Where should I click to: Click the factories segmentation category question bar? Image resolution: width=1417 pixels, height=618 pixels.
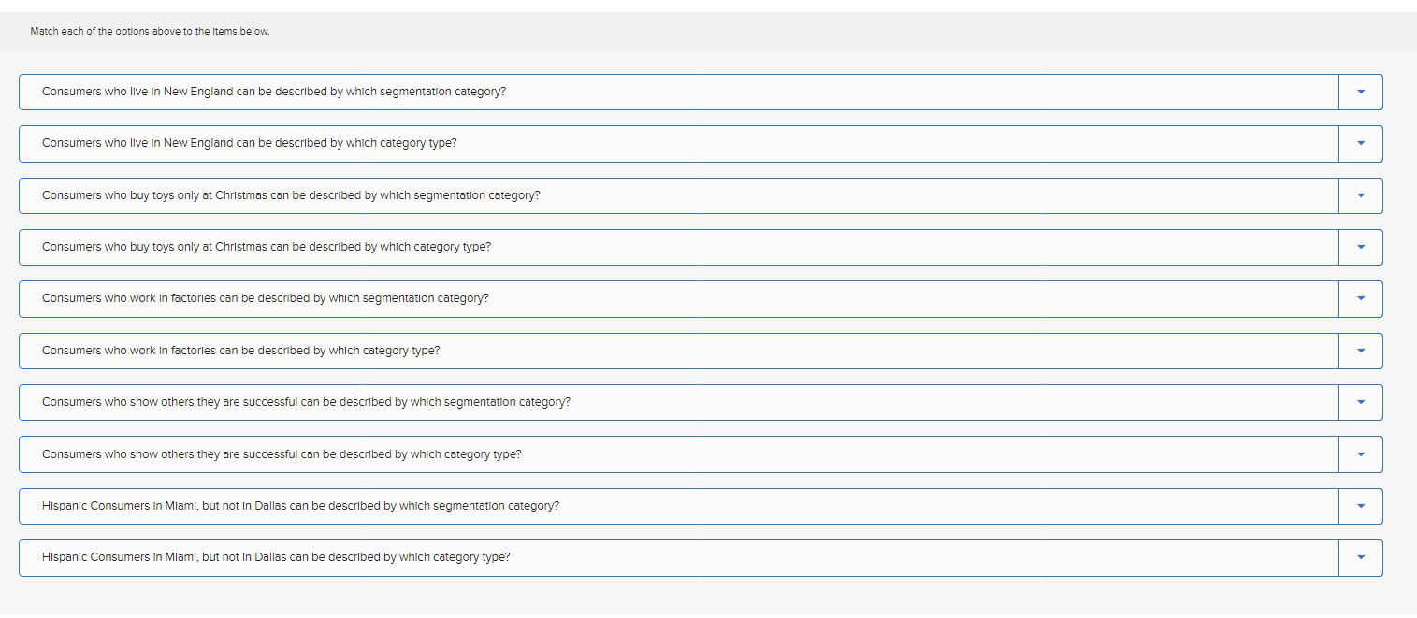655,298
